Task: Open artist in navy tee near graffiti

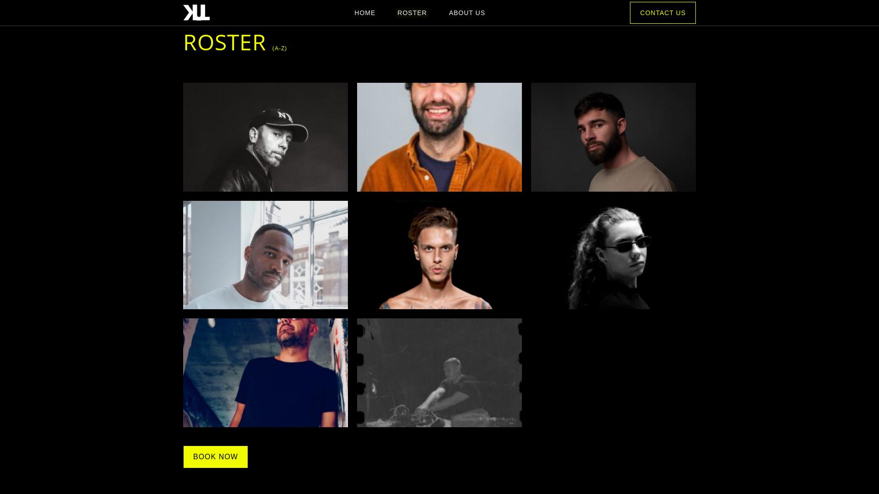Action: (x=266, y=373)
